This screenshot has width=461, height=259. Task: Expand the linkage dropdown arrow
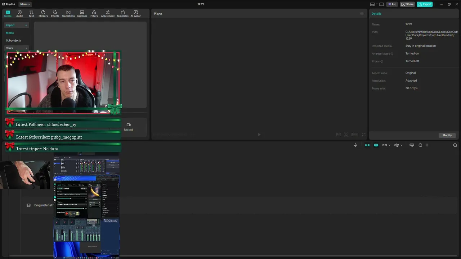click(x=389, y=145)
